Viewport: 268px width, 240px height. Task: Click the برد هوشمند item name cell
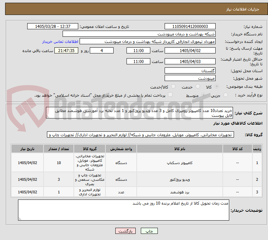coord(180,192)
